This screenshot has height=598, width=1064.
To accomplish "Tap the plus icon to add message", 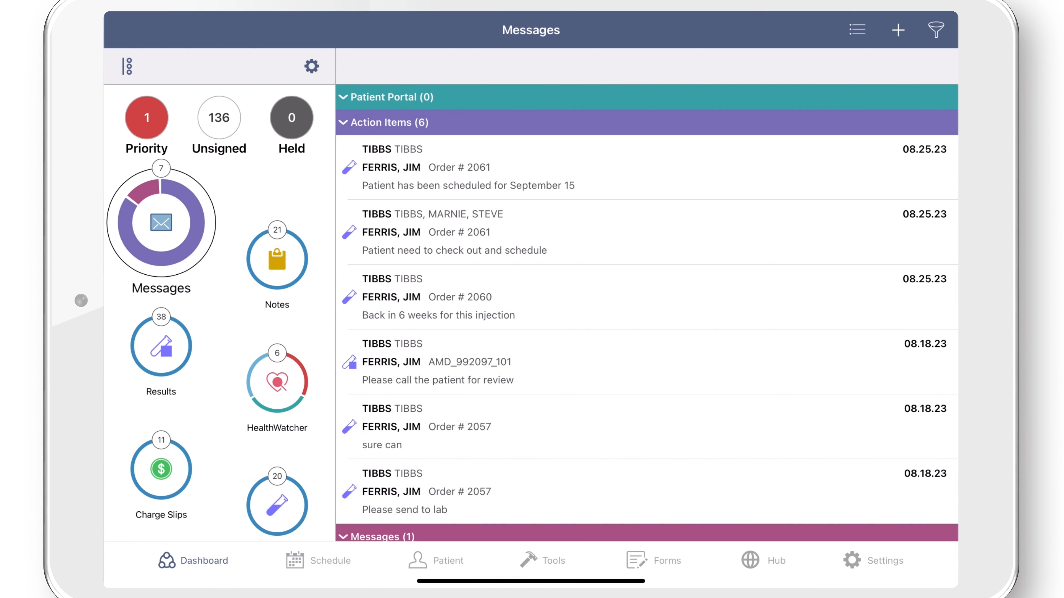I will point(898,30).
